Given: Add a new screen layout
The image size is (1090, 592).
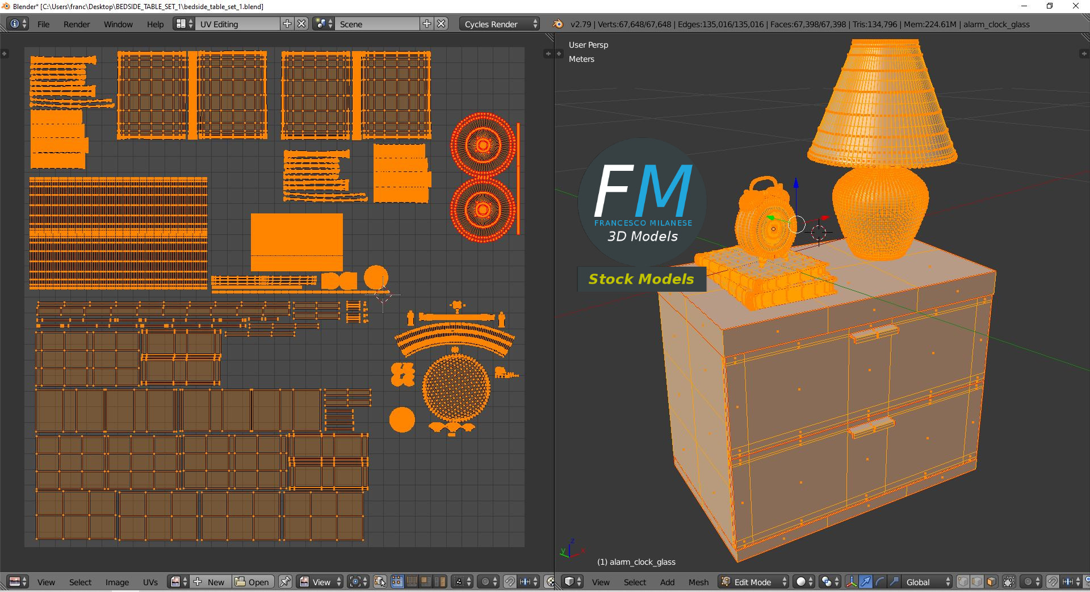Looking at the screenshot, I should pyautogui.click(x=287, y=24).
